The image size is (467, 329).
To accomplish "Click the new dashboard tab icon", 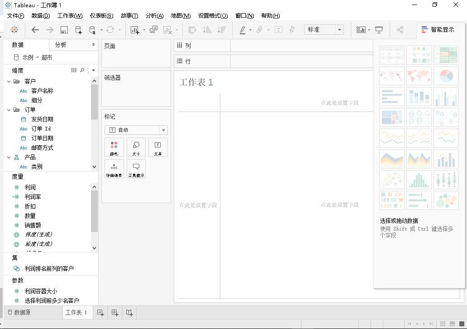I will click(114, 312).
